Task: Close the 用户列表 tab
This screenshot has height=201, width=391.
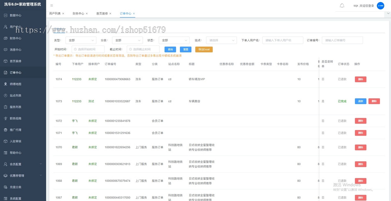Action: pyautogui.click(x=63, y=14)
